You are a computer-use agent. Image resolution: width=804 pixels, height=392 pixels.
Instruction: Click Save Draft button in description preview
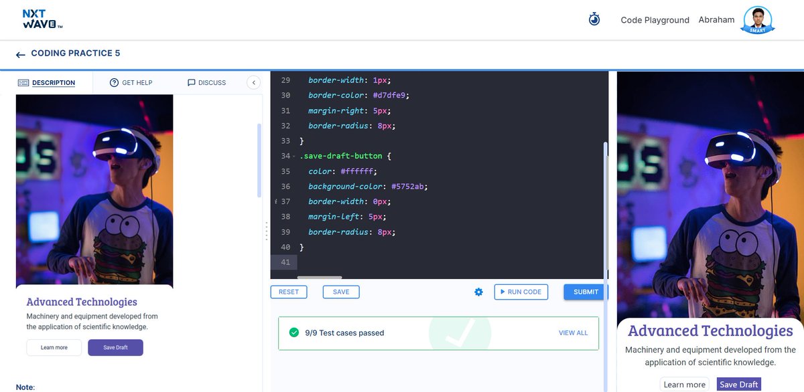[115, 348]
